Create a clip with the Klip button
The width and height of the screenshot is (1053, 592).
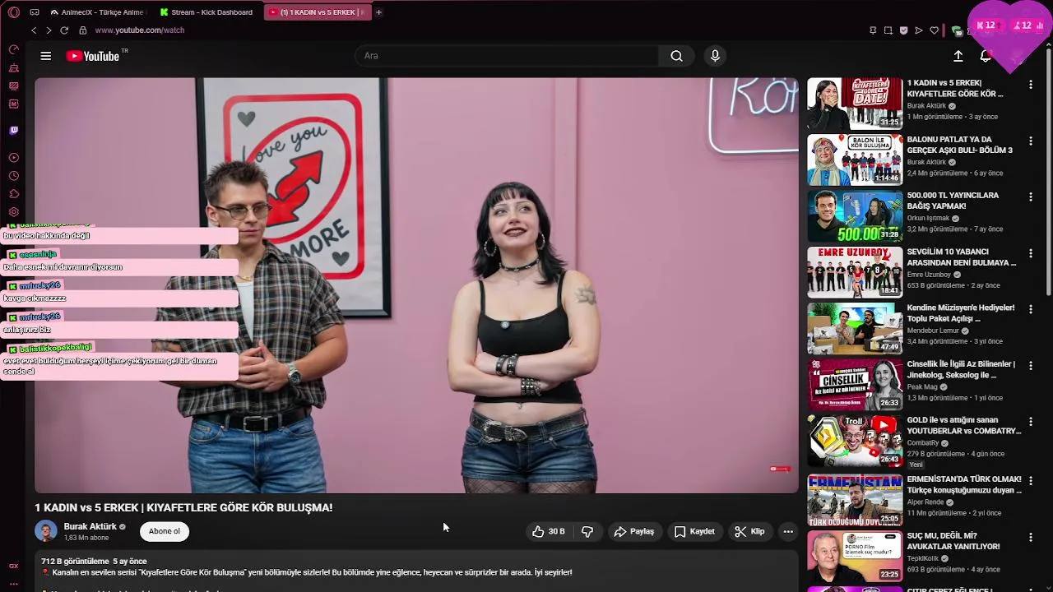point(749,532)
